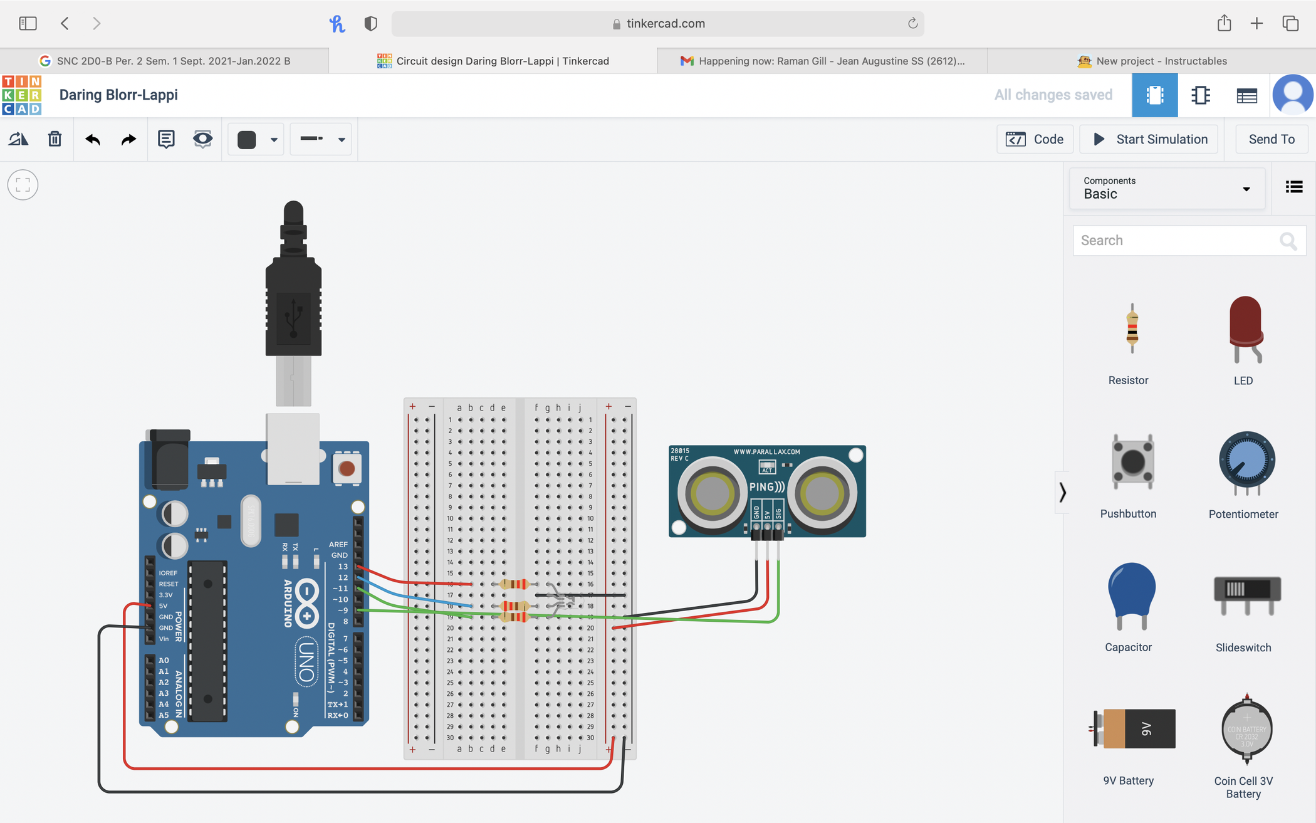Toggle annotation visibility with the eye icon
The height and width of the screenshot is (823, 1316).
pos(202,139)
